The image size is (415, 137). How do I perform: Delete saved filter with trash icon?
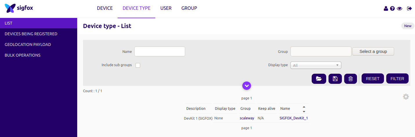coord(351,79)
